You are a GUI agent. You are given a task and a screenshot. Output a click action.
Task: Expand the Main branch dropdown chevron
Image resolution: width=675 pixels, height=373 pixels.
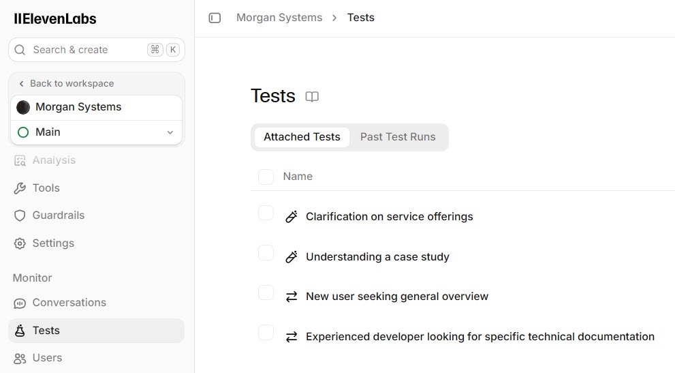[x=170, y=132]
